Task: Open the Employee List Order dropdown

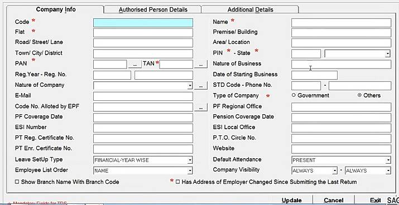Action: (190, 170)
